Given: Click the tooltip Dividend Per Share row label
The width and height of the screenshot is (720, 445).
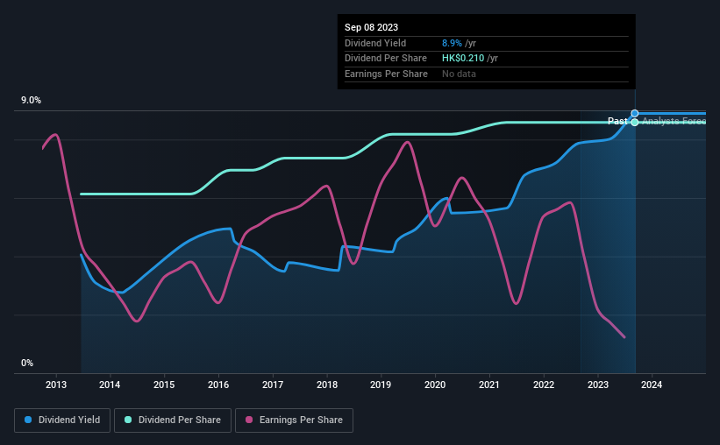Looking at the screenshot, I should (386, 59).
